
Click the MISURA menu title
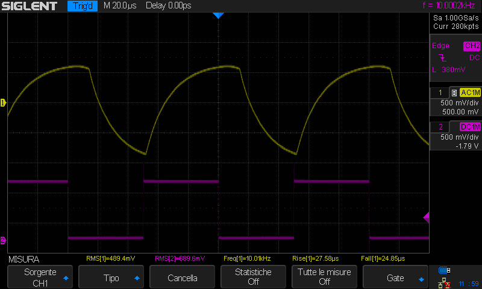(23, 259)
